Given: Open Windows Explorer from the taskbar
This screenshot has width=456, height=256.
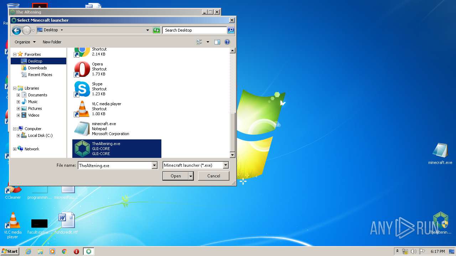Looking at the screenshot, I should point(40,251).
